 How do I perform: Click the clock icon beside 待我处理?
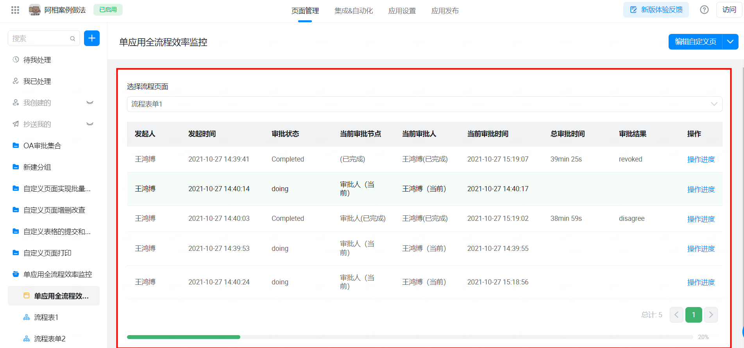click(16, 60)
